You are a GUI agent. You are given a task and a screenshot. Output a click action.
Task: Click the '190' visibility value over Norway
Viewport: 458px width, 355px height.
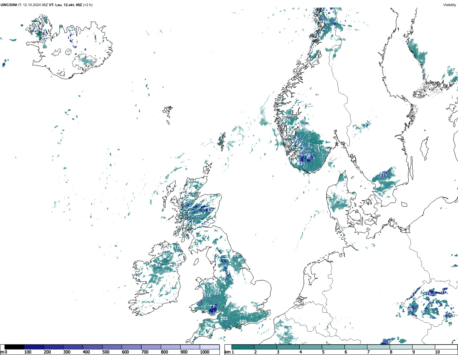pos(303,125)
